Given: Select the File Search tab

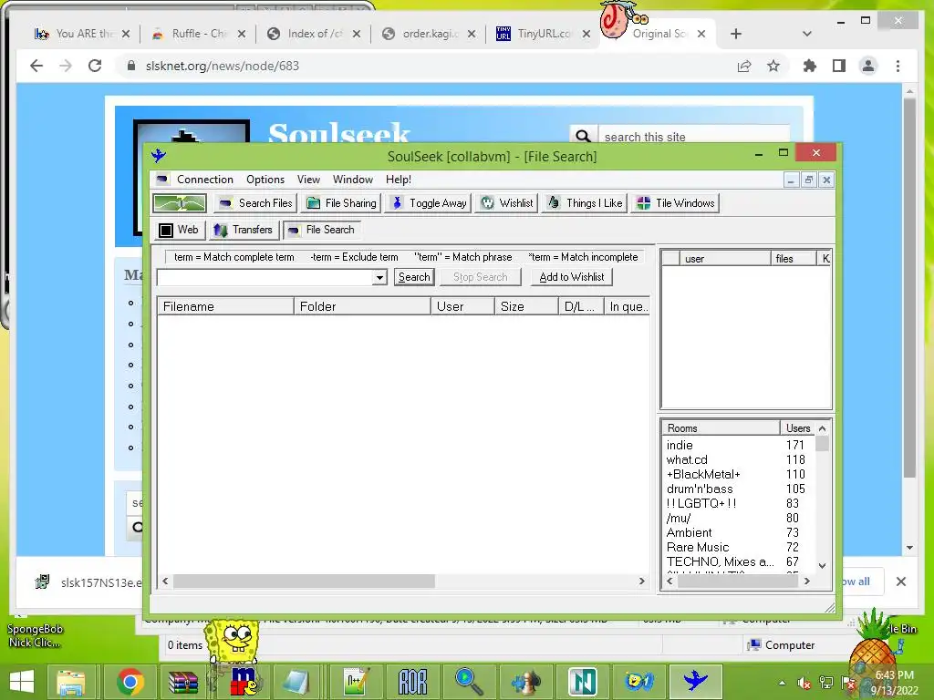Looking at the screenshot, I should pyautogui.click(x=322, y=230).
